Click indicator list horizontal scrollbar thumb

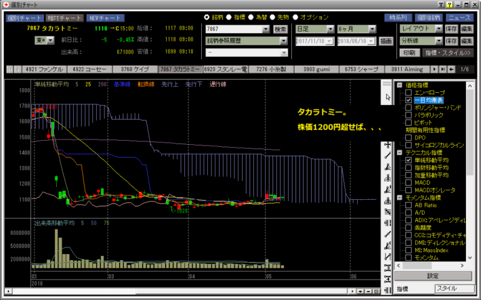click(x=417, y=265)
